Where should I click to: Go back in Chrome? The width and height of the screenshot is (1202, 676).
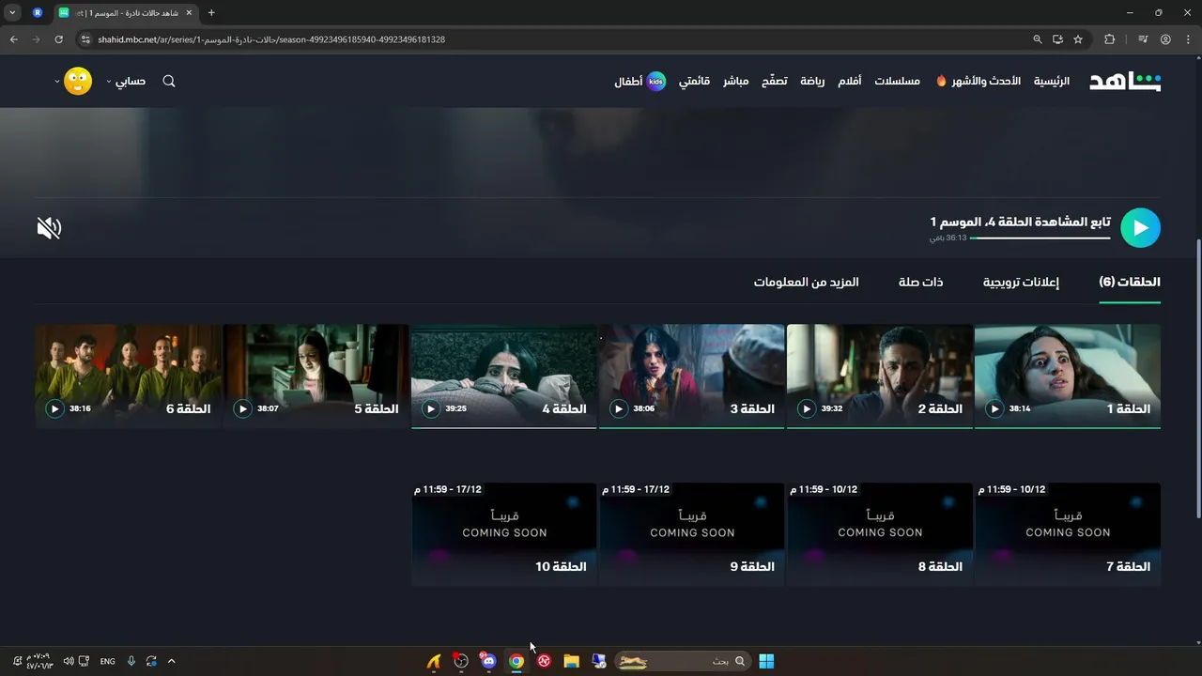click(x=13, y=39)
